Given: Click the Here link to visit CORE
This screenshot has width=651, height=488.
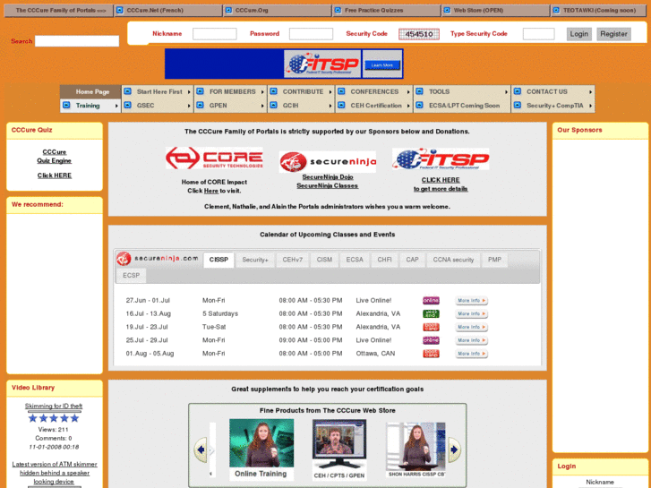Looking at the screenshot, I should coord(211,191).
